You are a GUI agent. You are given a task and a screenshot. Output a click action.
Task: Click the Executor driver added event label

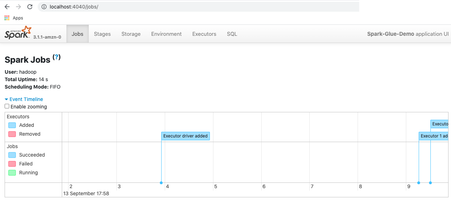click(x=185, y=136)
